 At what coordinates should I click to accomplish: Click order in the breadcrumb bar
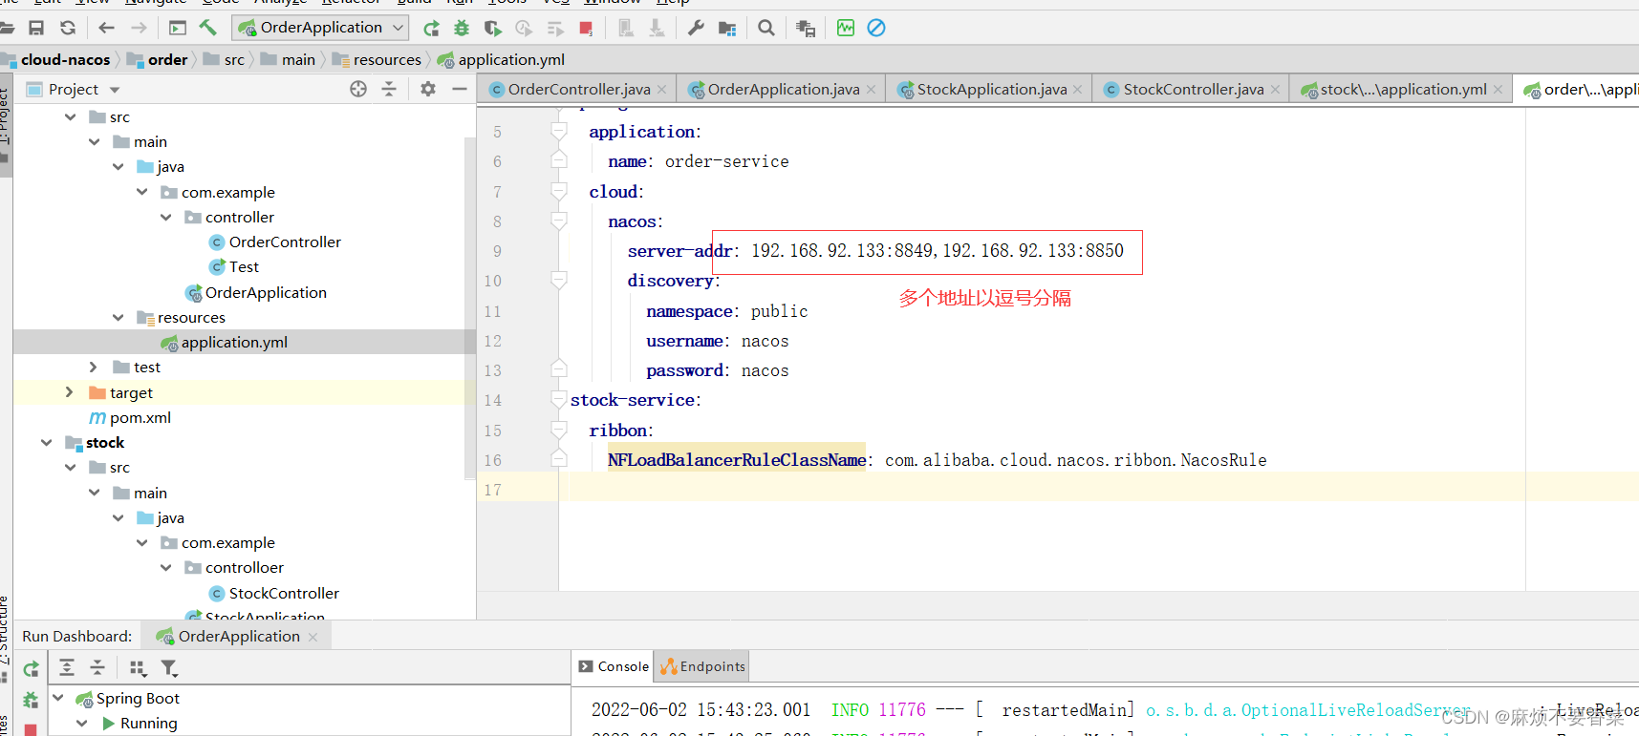[x=168, y=59]
